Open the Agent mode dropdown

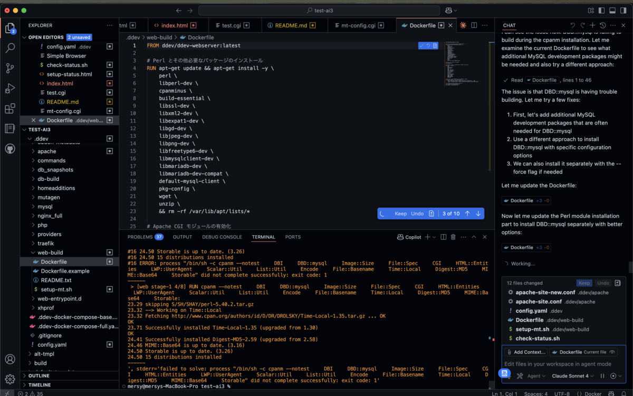click(x=537, y=376)
